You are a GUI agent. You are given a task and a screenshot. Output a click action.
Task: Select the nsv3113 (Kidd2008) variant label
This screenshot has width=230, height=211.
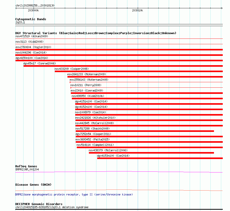click(x=29, y=42)
